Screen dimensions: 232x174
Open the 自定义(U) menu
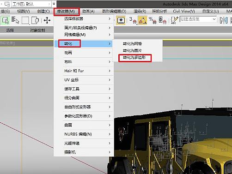tap(211, 12)
